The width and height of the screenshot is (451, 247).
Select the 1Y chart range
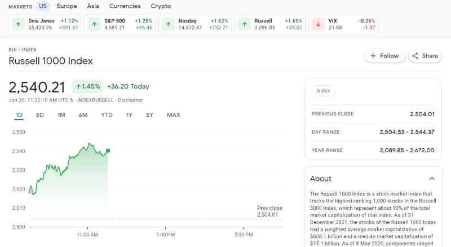pyautogui.click(x=129, y=115)
